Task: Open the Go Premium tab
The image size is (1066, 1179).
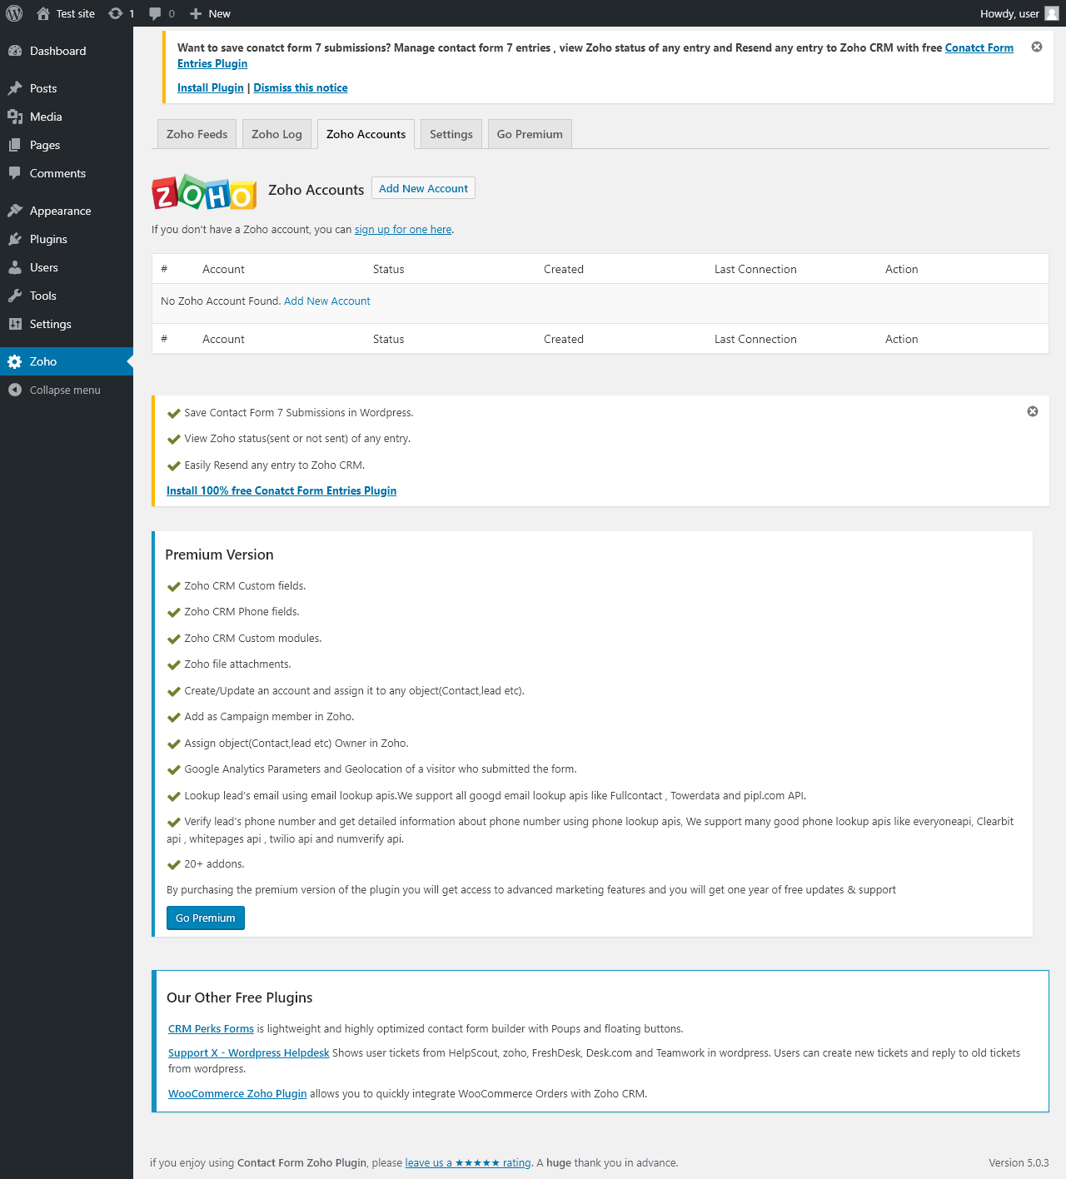Action: 530,134
